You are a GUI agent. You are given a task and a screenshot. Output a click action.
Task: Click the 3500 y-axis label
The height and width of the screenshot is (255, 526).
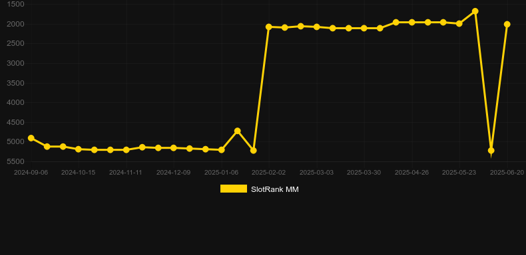pyautogui.click(x=15, y=83)
